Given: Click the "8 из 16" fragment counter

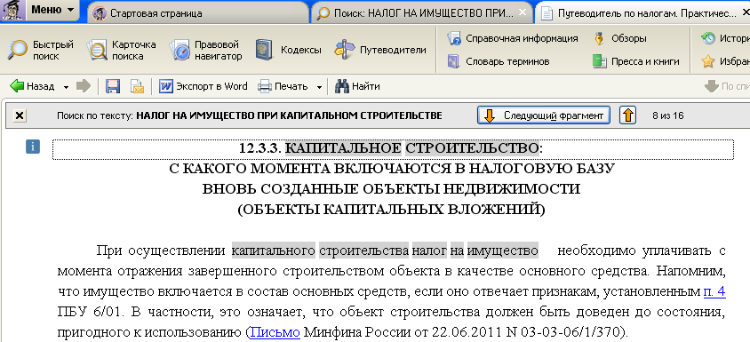Looking at the screenshot, I should 667,115.
